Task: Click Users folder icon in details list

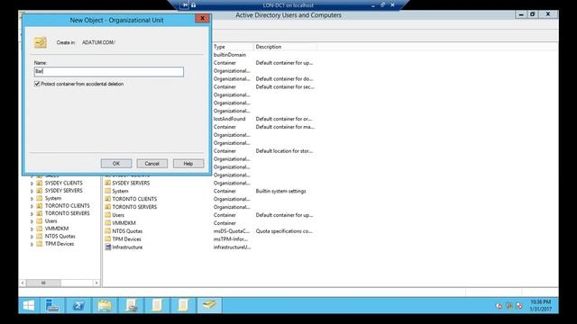Action: click(108, 215)
